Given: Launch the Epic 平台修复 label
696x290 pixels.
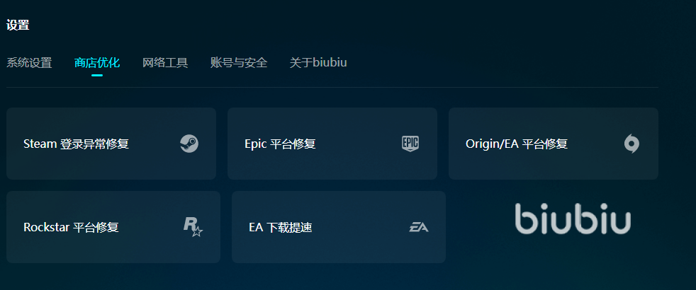Looking at the screenshot, I should pyautogui.click(x=280, y=144).
